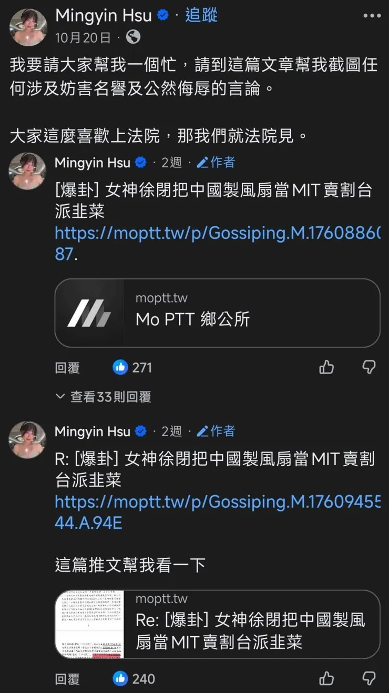Open Mingyin Hsu name on second comment

(93, 431)
